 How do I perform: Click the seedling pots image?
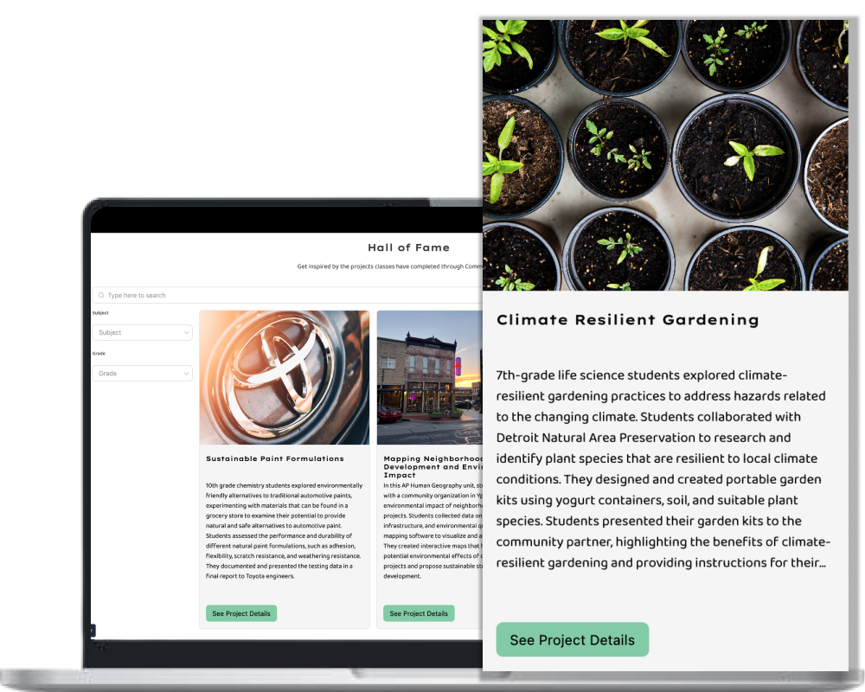[665, 151]
